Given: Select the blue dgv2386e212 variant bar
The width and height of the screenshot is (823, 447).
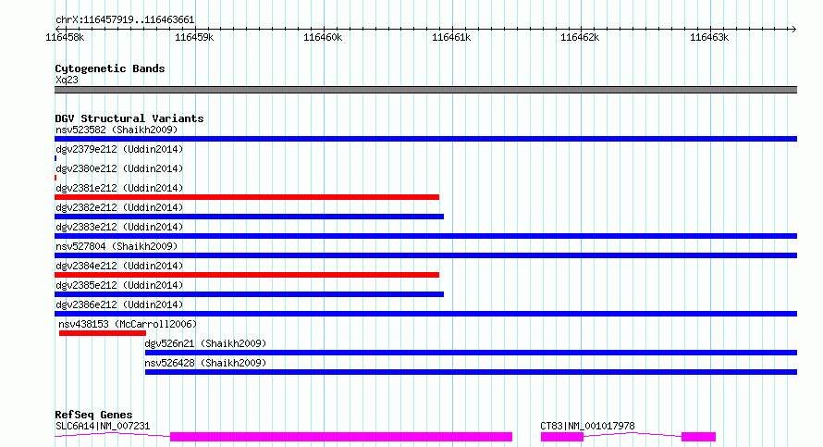Looking at the screenshot, I should [425, 314].
